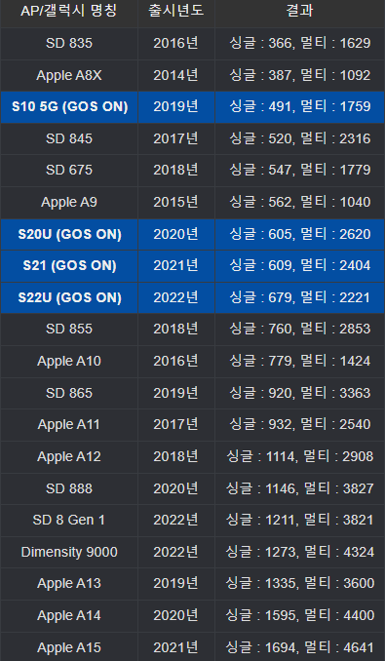Select the 'S20U (GOS ON)' cell
The image size is (385, 661).
(x=69, y=234)
